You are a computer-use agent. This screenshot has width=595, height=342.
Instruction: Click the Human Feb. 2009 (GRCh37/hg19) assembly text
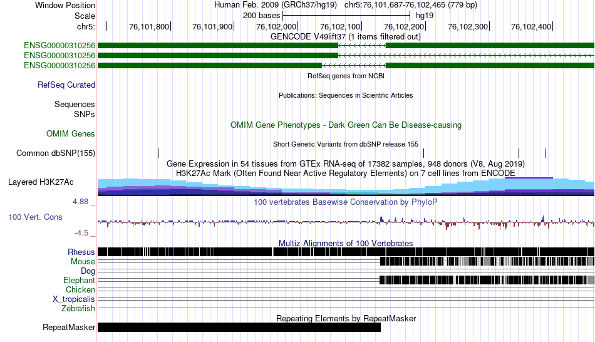point(276,5)
